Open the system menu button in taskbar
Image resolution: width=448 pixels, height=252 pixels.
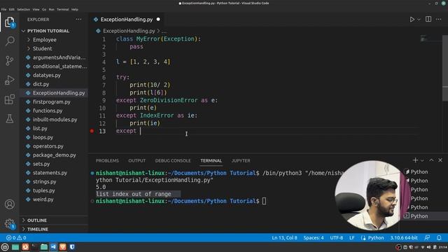[x=5, y=247]
